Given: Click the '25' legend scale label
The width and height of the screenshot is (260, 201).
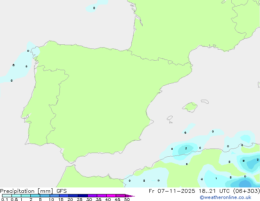Looking at the screenshot, I should [80, 199].
